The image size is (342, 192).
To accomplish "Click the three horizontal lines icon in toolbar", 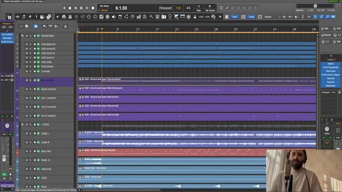I will pyautogui.click(x=76, y=17).
